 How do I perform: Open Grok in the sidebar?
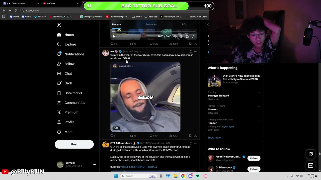click(x=65, y=83)
